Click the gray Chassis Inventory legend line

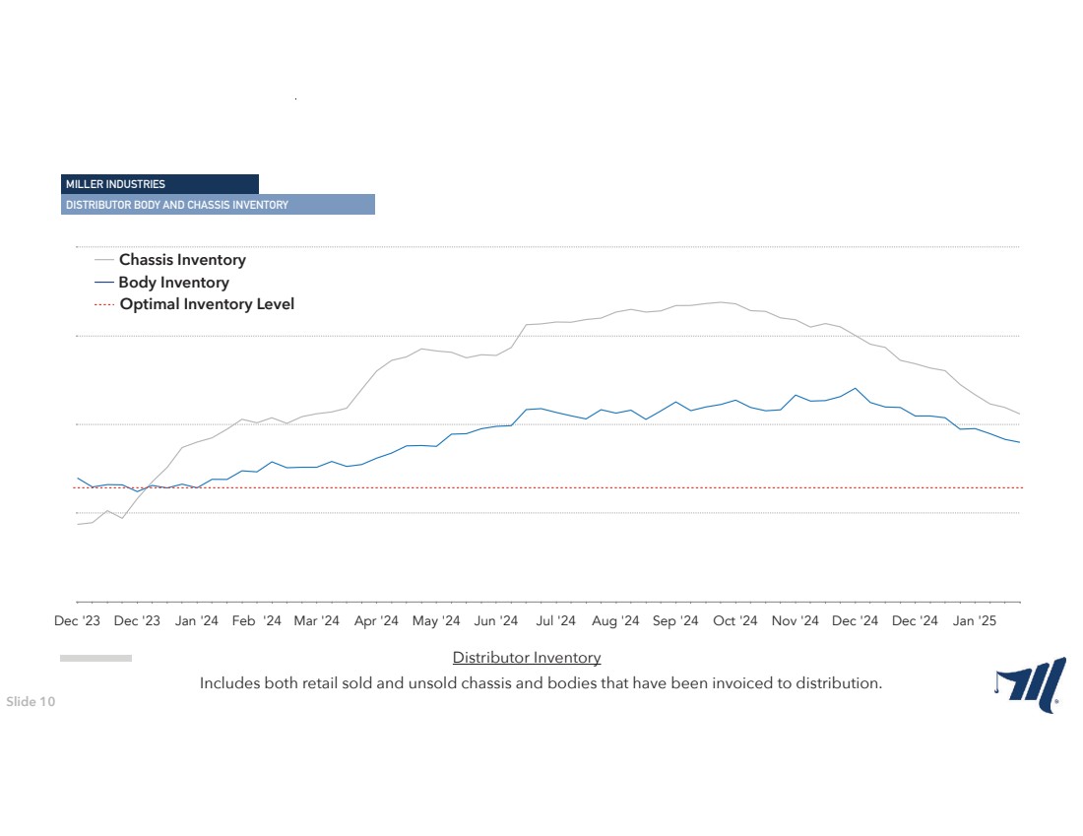[104, 260]
